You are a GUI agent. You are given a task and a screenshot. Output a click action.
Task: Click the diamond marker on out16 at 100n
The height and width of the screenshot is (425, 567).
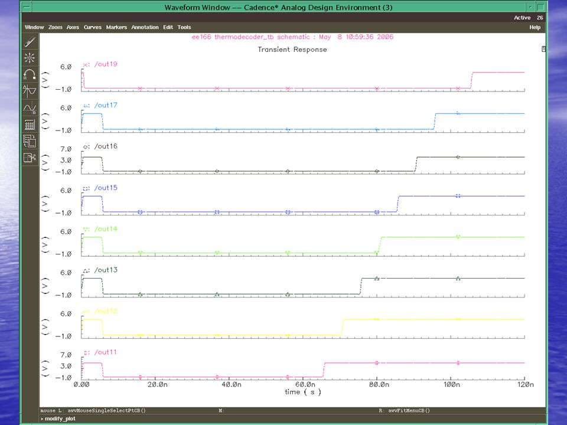[x=458, y=157]
